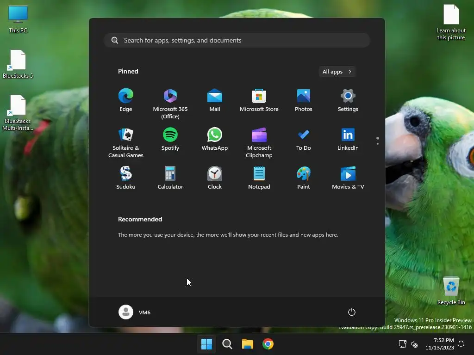Launch the To Do app

tap(304, 139)
